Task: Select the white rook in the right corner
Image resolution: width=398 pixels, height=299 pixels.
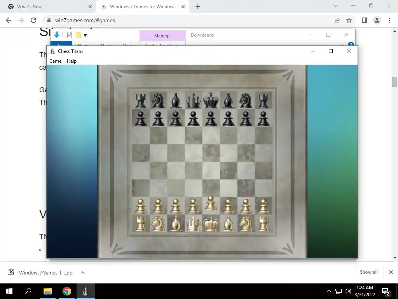Action: click(x=263, y=224)
